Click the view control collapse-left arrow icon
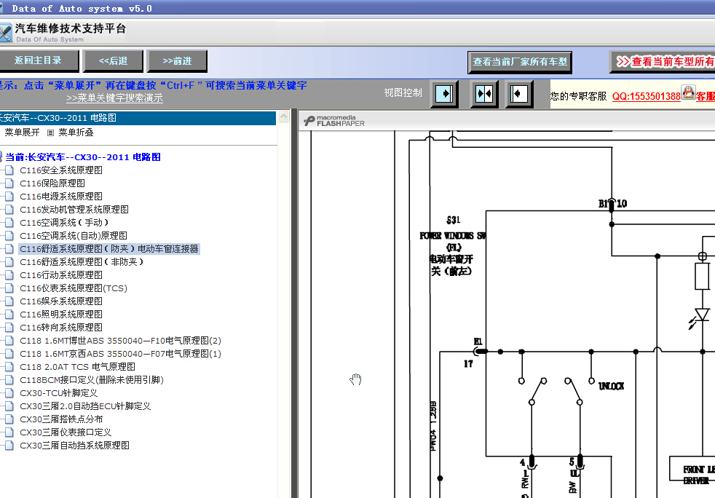Viewport: 715px width, 498px height. coord(519,95)
